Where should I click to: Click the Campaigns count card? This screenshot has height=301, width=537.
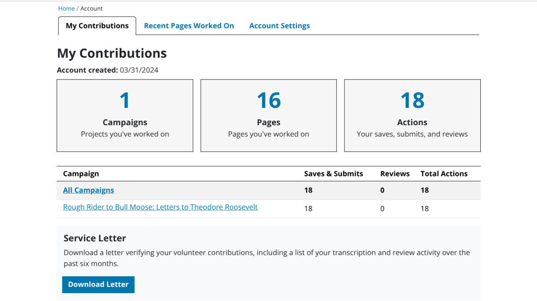[125, 116]
